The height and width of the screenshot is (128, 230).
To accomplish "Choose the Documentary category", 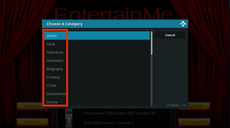I will [97, 94].
